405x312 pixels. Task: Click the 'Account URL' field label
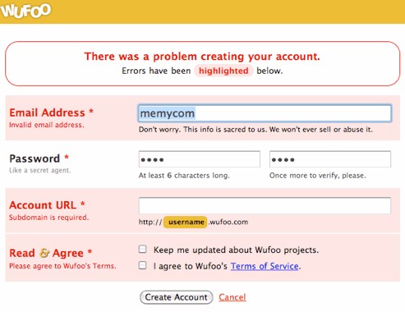pyautogui.click(x=43, y=205)
